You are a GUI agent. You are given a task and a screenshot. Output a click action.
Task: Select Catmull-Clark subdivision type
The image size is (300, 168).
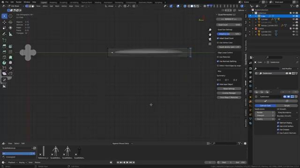[265, 105]
